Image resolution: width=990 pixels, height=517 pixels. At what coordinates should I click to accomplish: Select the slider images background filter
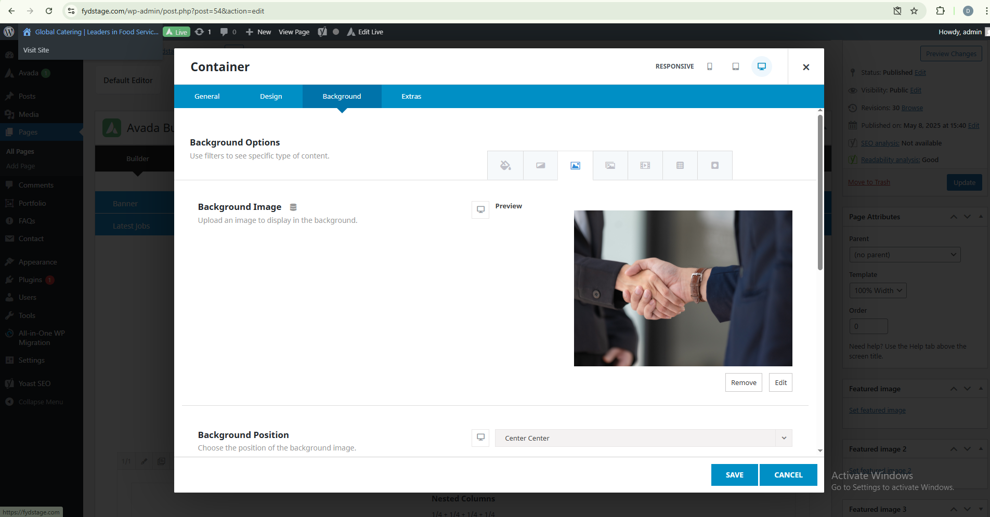(610, 165)
